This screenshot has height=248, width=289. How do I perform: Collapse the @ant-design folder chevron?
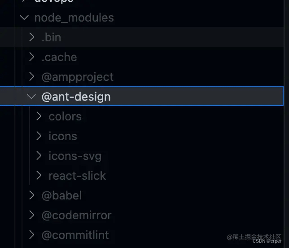(31, 96)
